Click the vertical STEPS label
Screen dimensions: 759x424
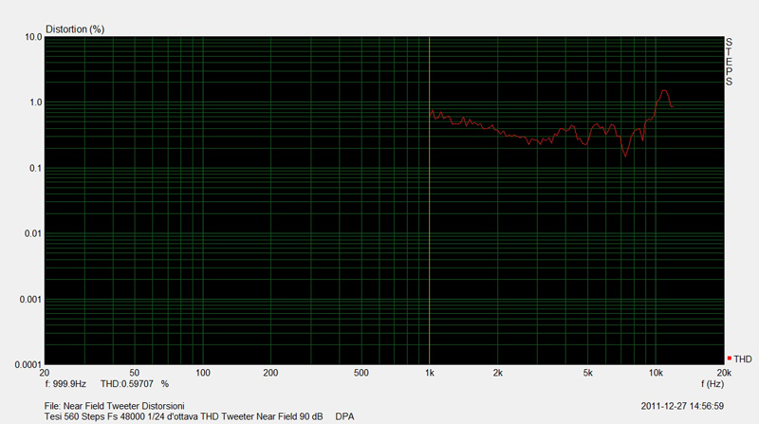pyautogui.click(x=729, y=62)
